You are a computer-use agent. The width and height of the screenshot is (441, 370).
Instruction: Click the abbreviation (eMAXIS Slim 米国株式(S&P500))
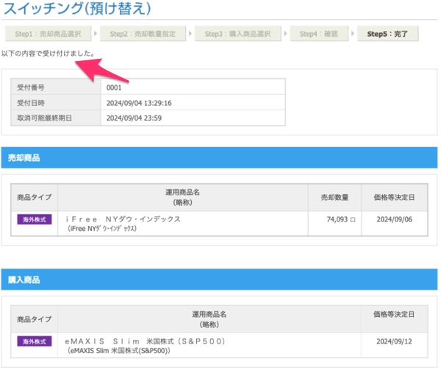coord(118,351)
